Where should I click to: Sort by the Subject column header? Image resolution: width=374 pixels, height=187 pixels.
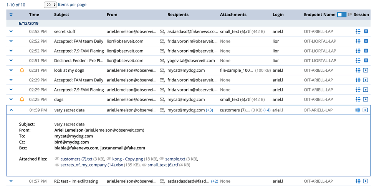[61, 15]
